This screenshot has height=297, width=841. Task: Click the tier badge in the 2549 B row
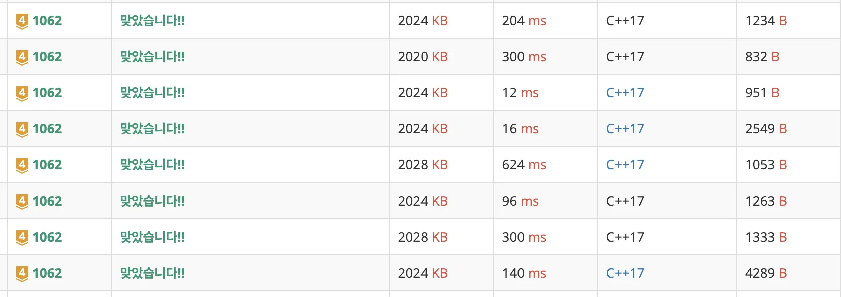click(x=22, y=129)
